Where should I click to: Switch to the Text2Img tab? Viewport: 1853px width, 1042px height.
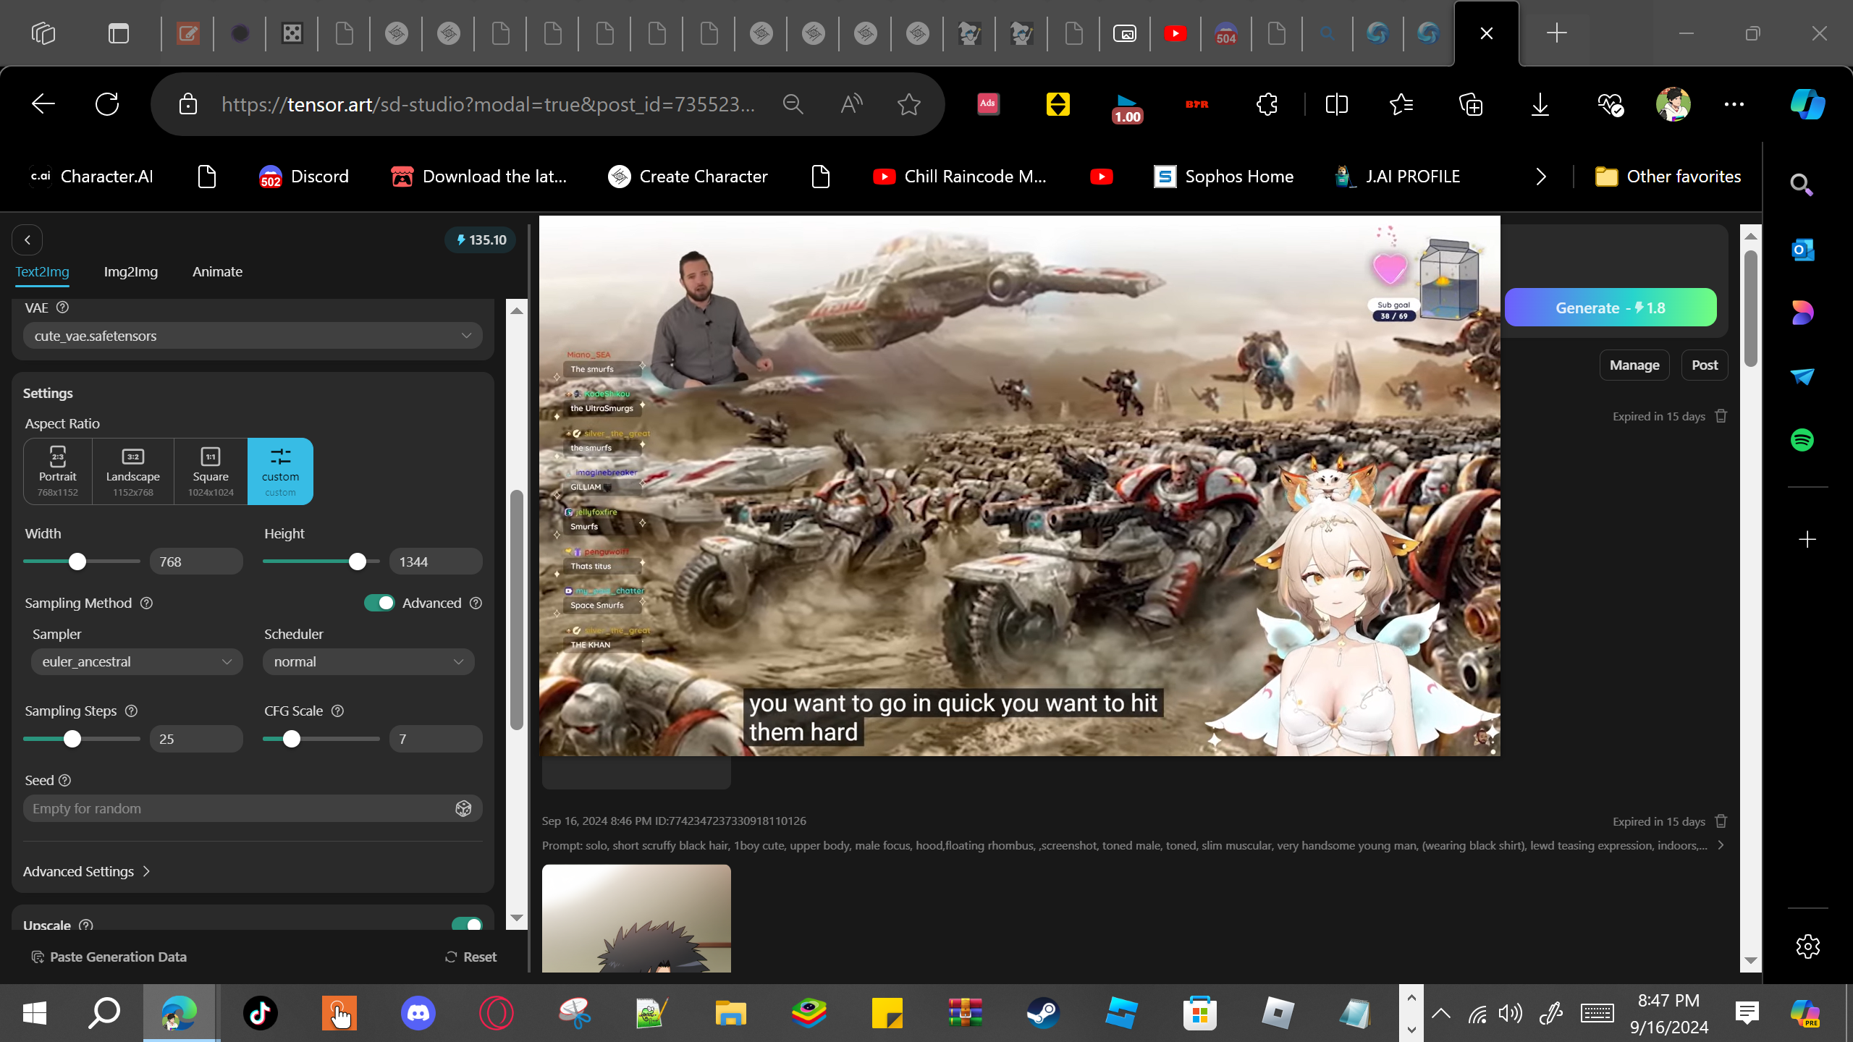[x=43, y=272]
